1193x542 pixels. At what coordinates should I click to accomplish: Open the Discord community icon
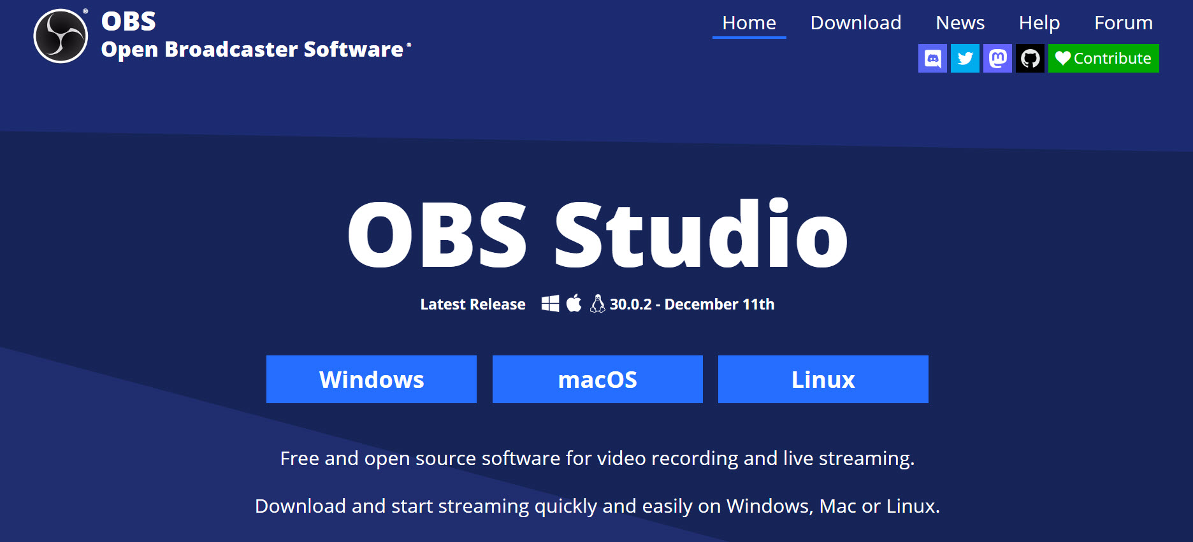(932, 59)
